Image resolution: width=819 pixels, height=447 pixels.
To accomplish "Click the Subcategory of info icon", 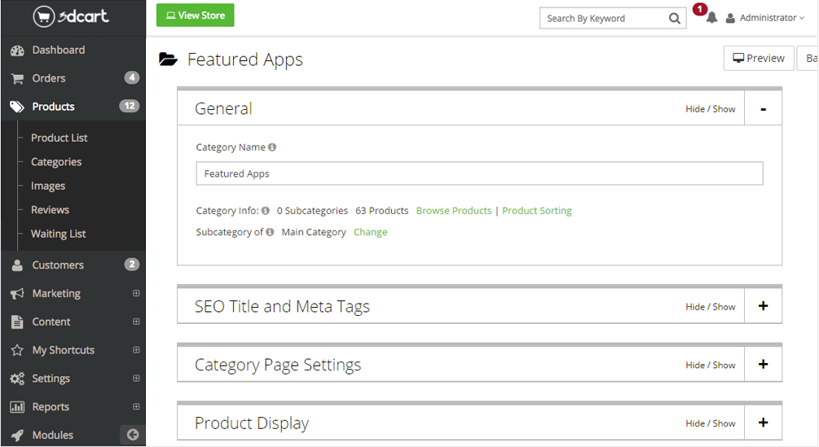I will (x=270, y=232).
